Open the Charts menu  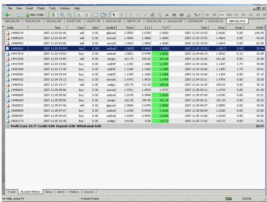click(41, 8)
